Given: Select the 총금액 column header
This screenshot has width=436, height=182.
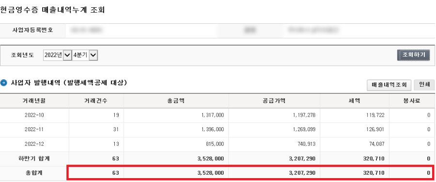Looking at the screenshot, I should [x=176, y=101].
